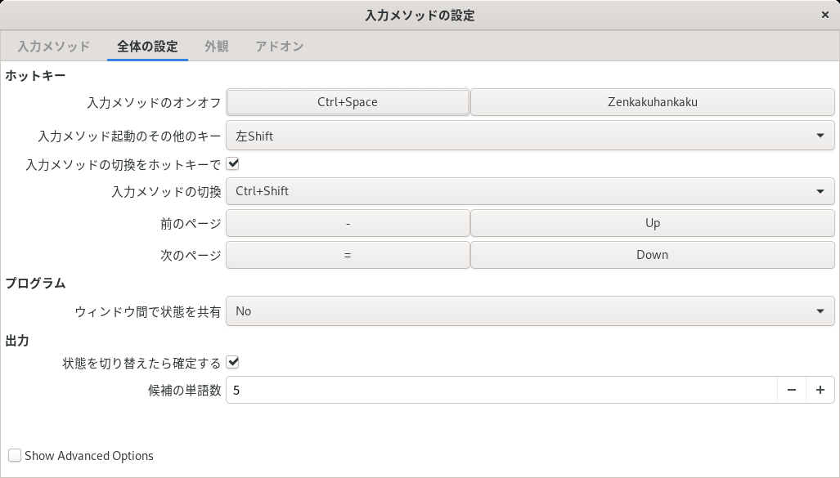840x478 pixels.
Task: Click the '-' previous page key button
Action: tap(348, 223)
